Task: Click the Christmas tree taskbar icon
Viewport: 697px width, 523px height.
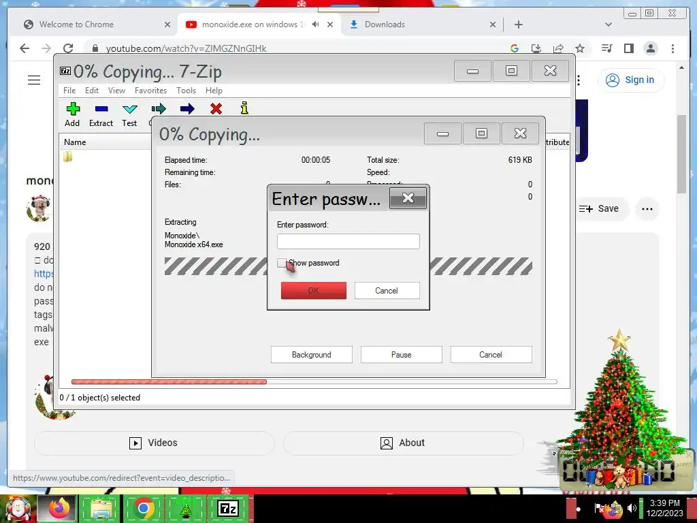Action: click(x=185, y=508)
